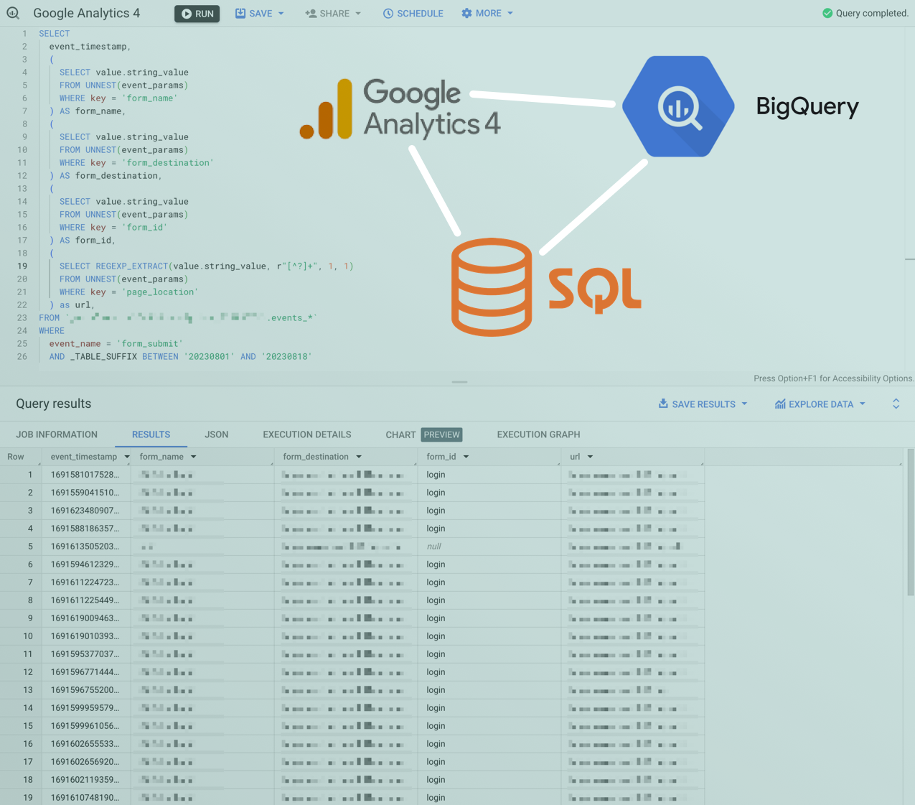Screen dimensions: 915x805
Task: Open the Execution Graph tab
Action: pyautogui.click(x=538, y=434)
